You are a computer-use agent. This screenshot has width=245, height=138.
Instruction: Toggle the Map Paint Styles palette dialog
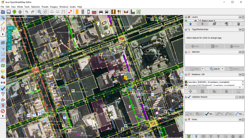click(x=3, y=100)
